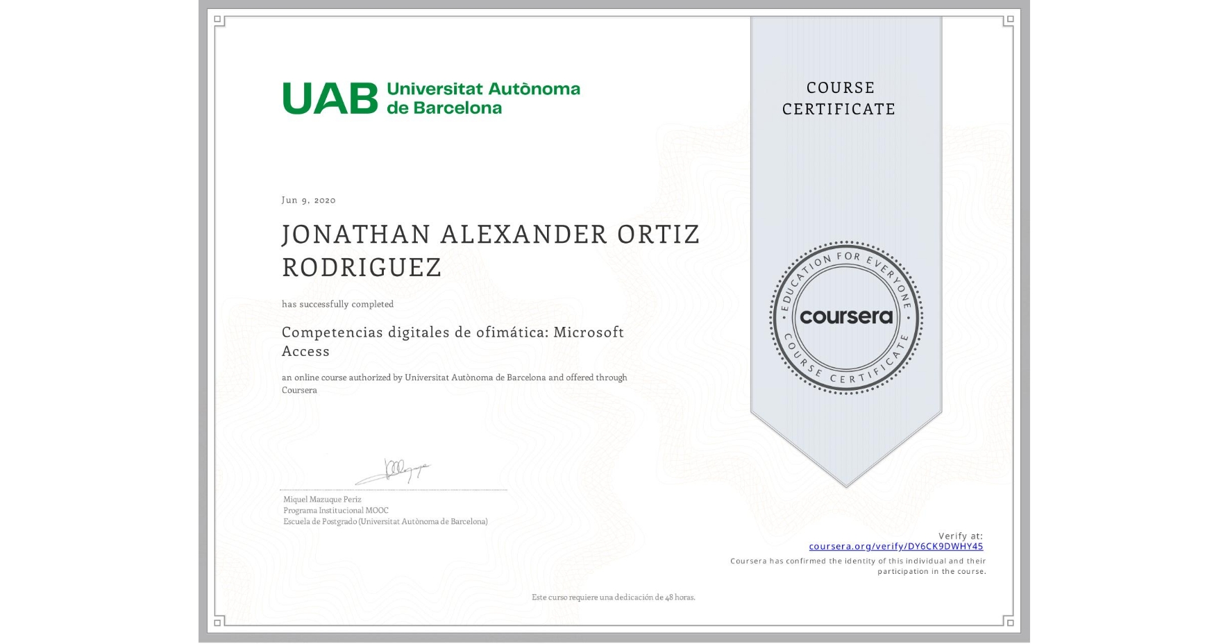
Task: Click the Jun 9, 2020 date text
Action: (307, 200)
